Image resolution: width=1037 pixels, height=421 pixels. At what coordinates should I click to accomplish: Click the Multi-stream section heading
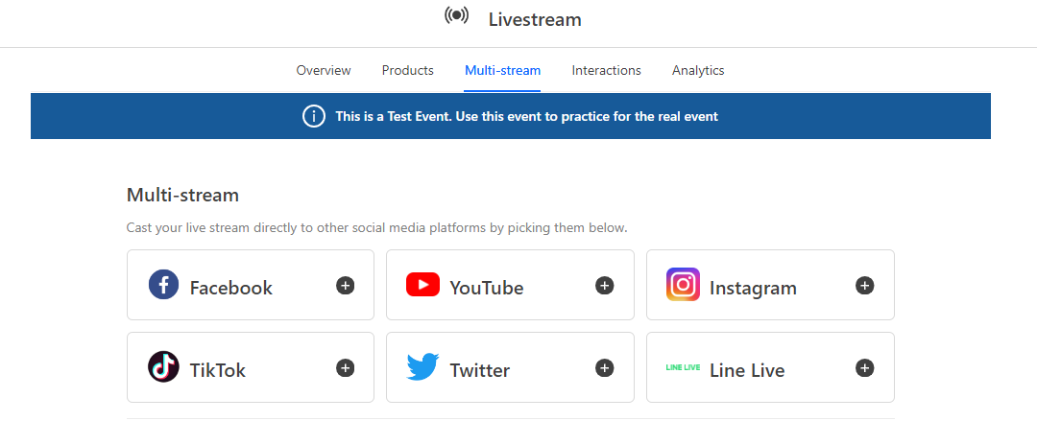click(182, 195)
